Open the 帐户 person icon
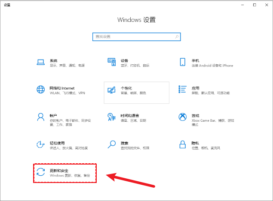273x201 pixels. (x=40, y=117)
